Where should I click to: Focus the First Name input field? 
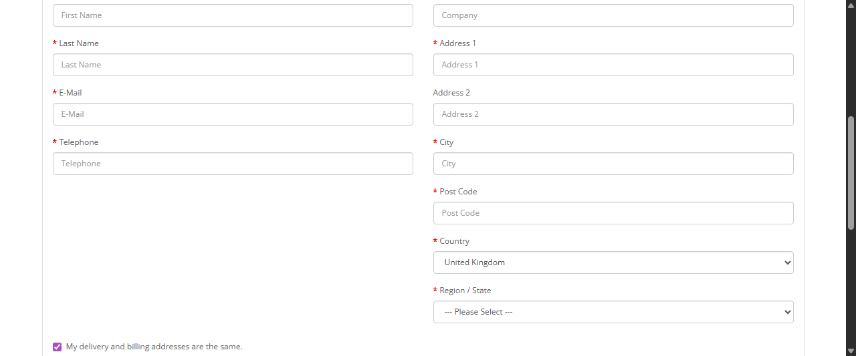(x=233, y=15)
